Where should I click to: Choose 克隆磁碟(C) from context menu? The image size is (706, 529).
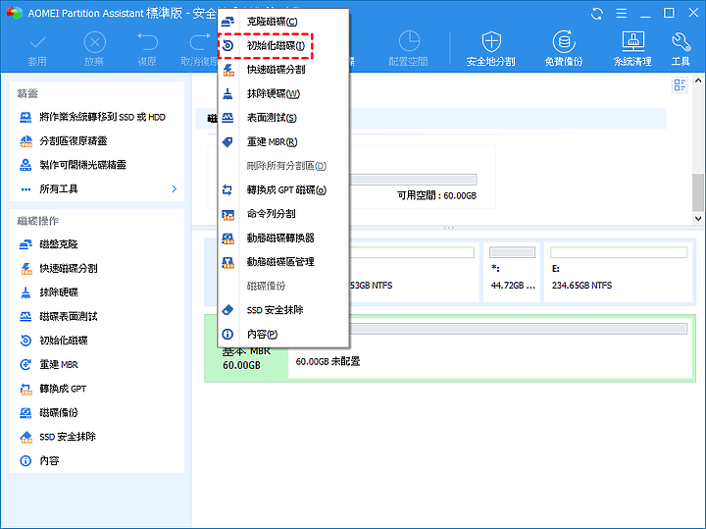point(283,22)
